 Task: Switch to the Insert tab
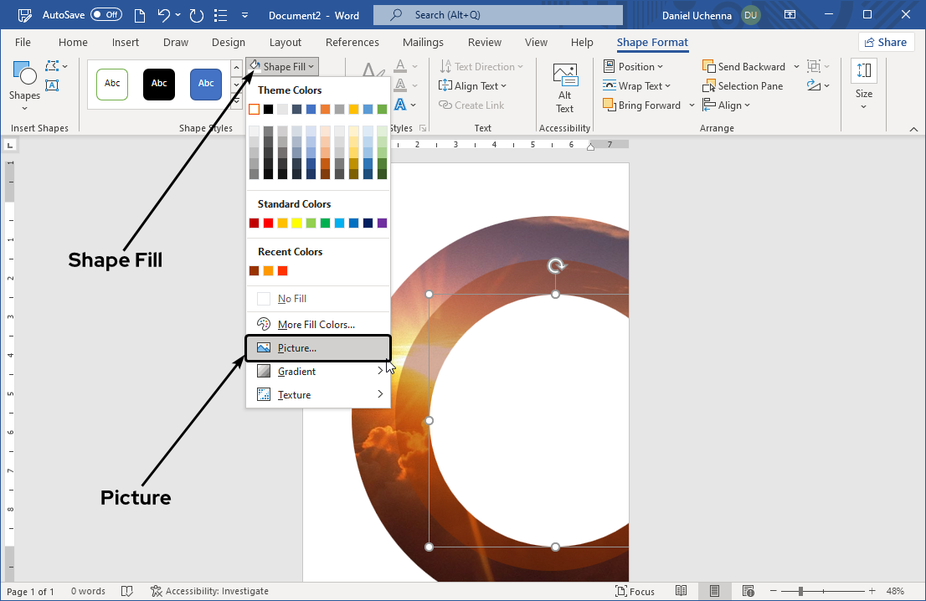point(126,43)
